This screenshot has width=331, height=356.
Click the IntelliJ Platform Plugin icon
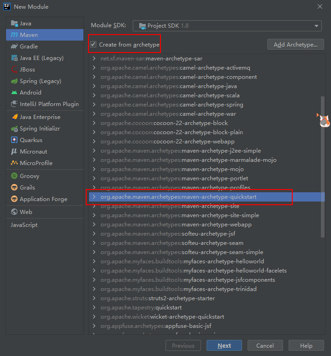pyautogui.click(x=14, y=104)
